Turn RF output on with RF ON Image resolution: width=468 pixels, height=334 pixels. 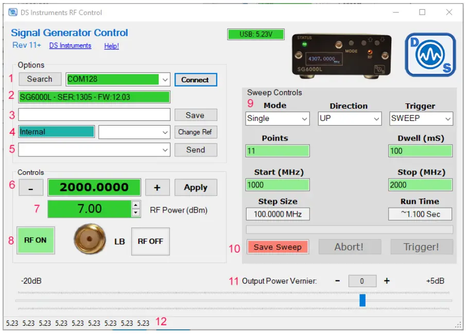click(x=36, y=240)
